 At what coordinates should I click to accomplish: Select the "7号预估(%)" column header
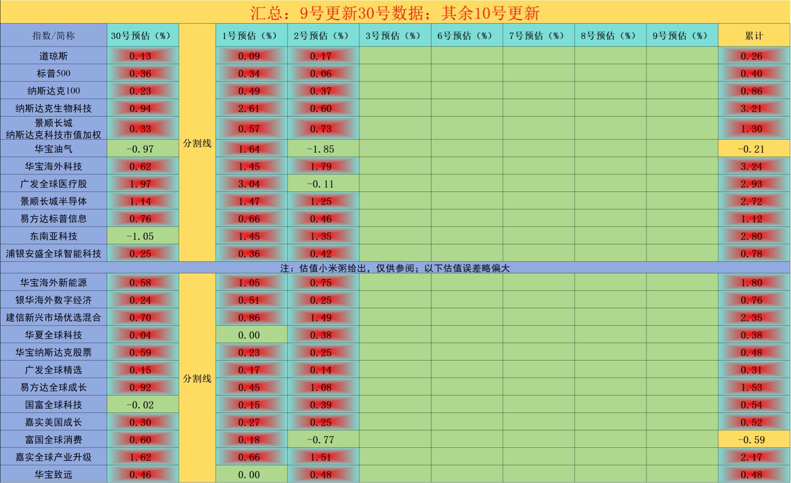539,36
